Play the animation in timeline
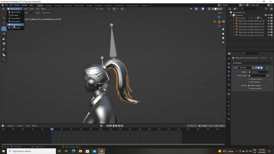274x154 pixels. [116, 126]
